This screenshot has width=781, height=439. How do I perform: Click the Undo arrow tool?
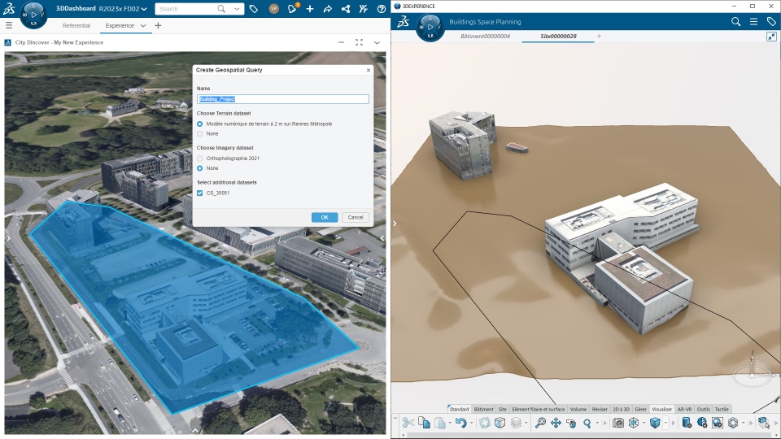460,423
